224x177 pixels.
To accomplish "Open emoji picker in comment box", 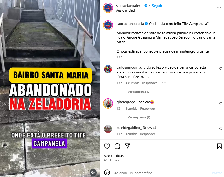I will point(107,173).
